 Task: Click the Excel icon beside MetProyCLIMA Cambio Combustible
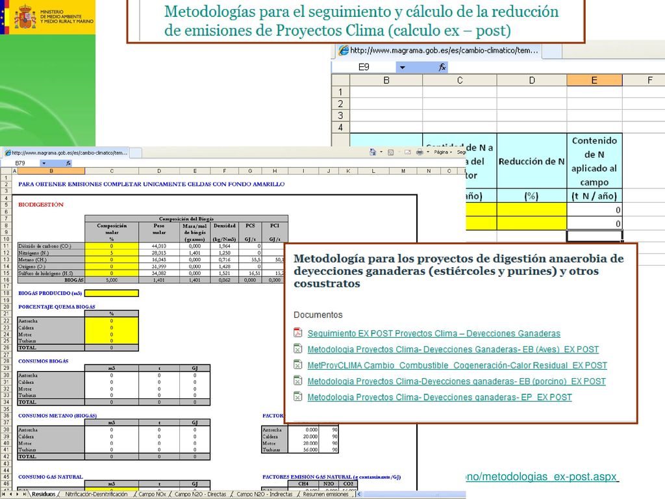point(297,365)
